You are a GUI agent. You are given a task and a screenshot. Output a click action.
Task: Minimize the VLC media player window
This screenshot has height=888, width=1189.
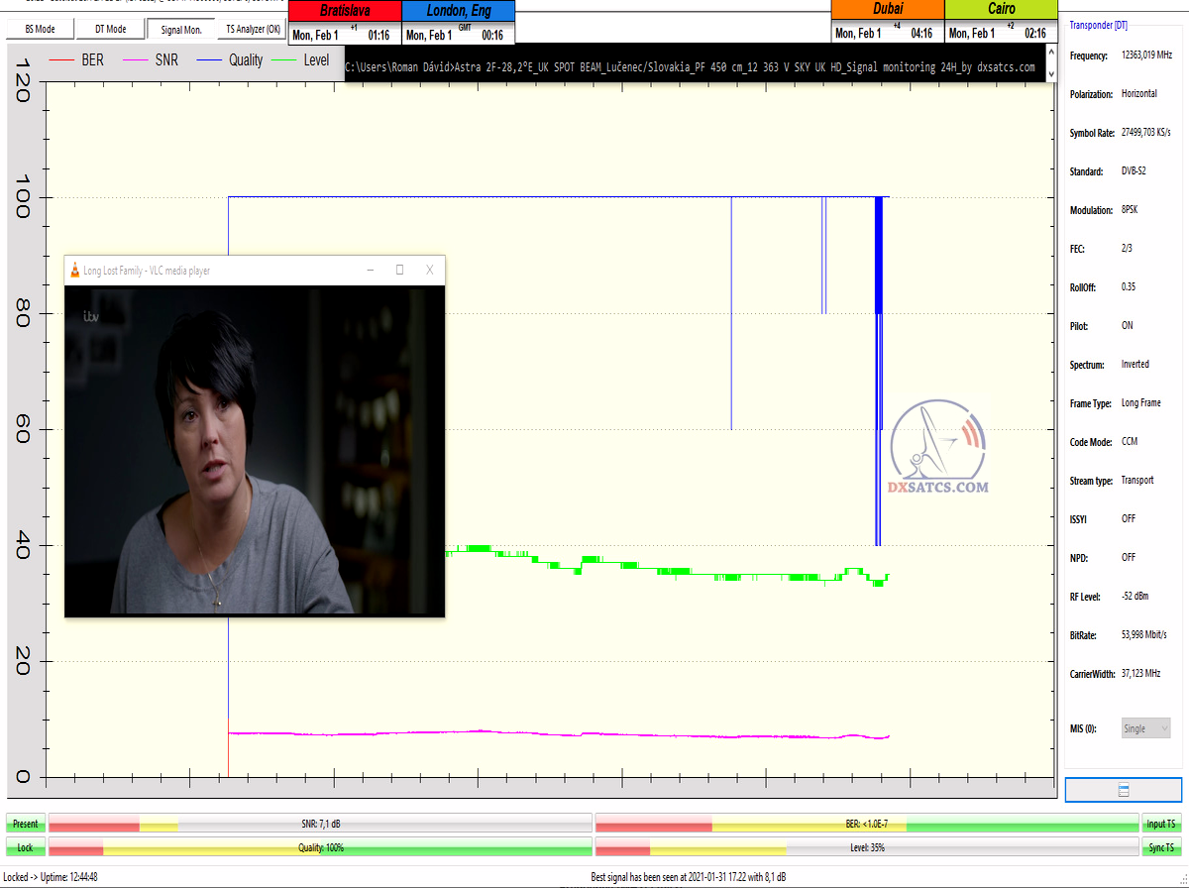click(370, 270)
